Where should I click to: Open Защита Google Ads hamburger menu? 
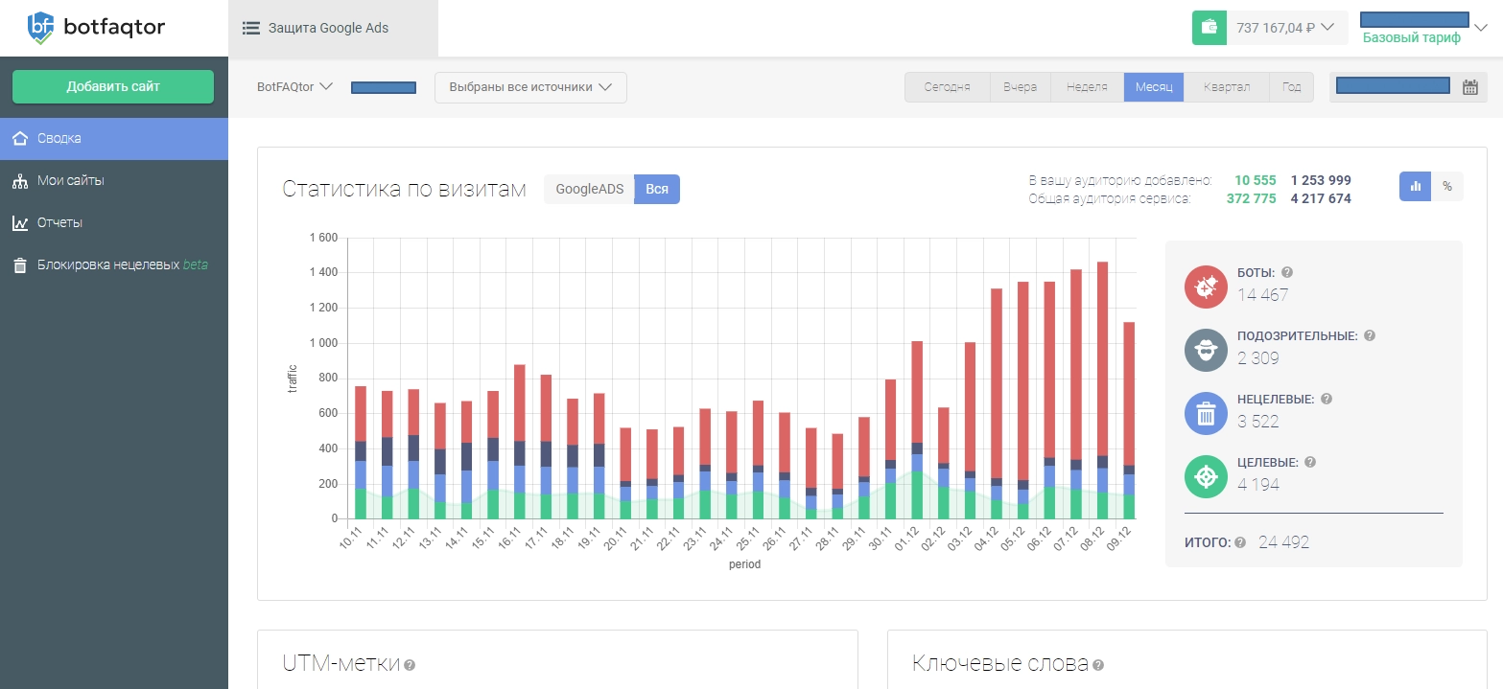tap(251, 28)
